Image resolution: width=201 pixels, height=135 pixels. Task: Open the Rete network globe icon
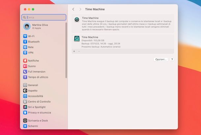coord(25,47)
